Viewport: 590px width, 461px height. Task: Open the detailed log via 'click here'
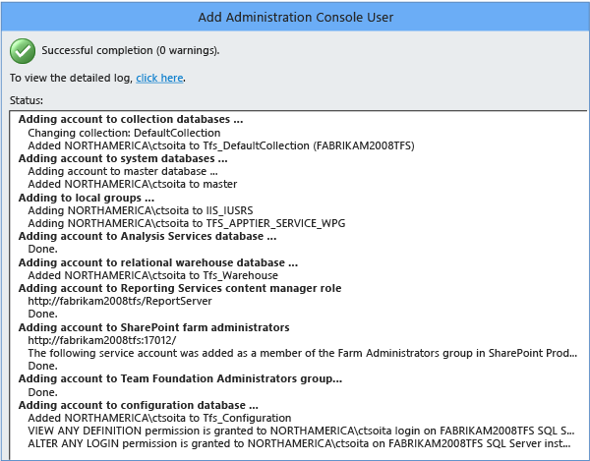coord(159,78)
